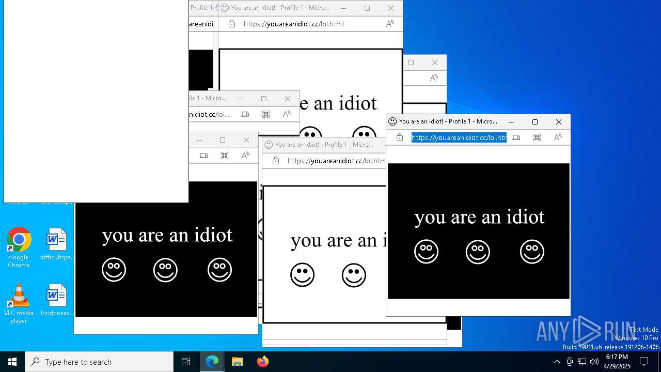The image size is (661, 372).
Task: Close the middle-left 'ile 1 - Micro...' window
Action: 288,99
